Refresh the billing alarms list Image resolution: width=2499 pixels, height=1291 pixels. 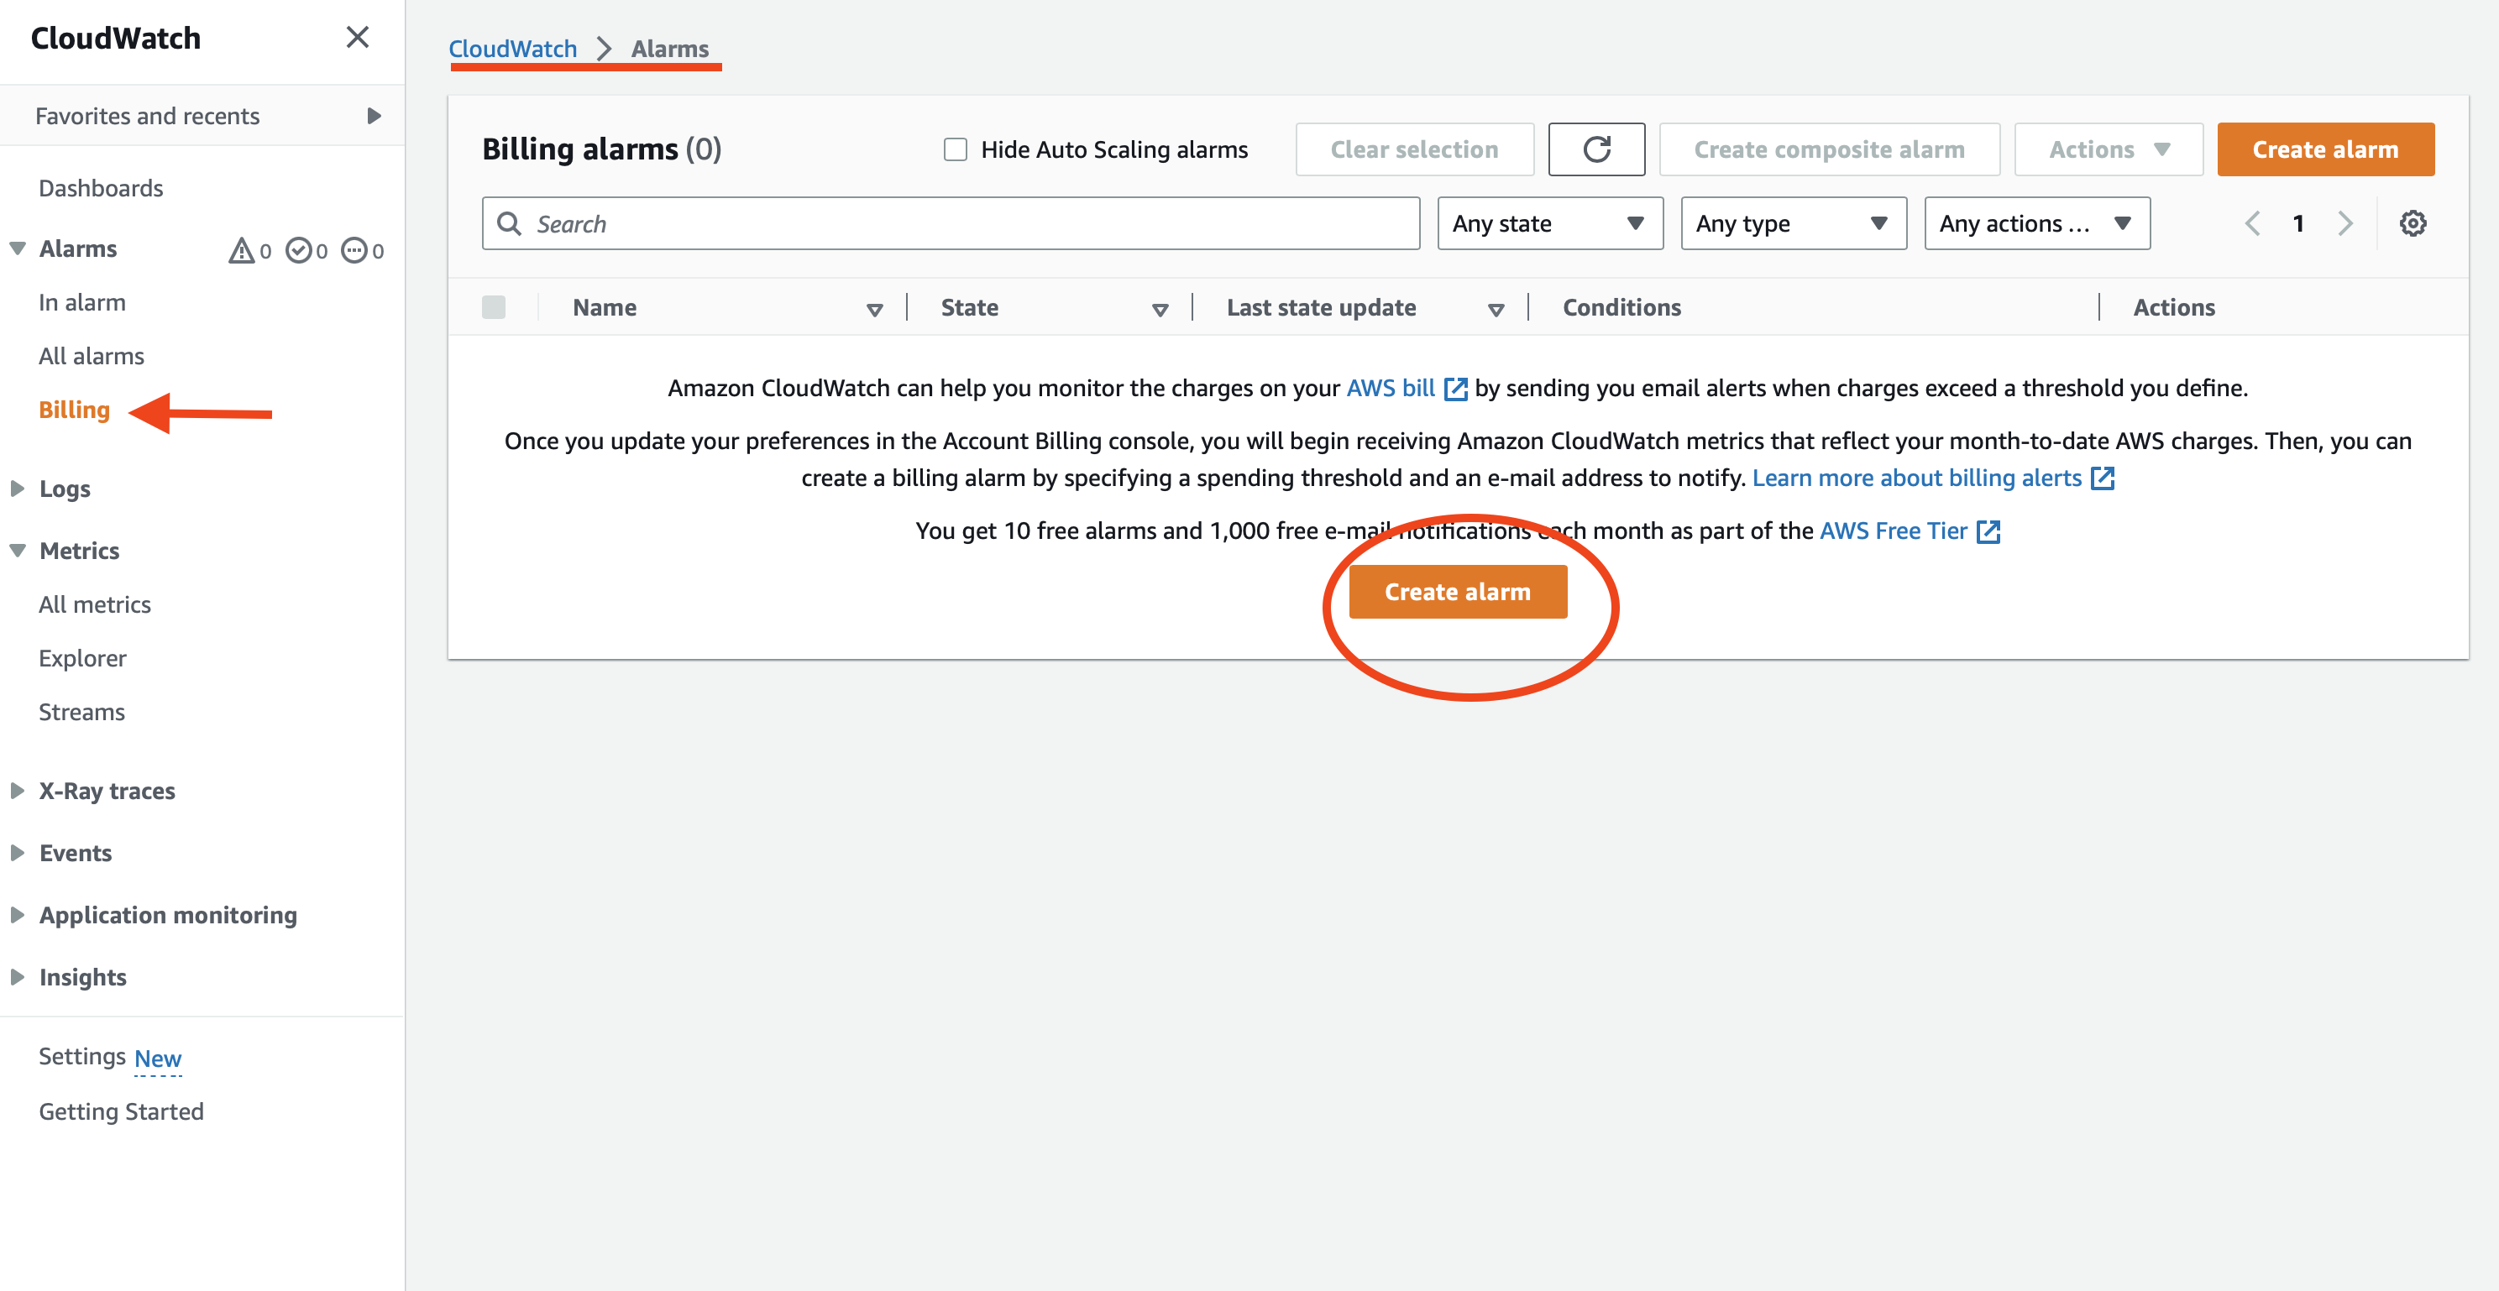coord(1597,149)
